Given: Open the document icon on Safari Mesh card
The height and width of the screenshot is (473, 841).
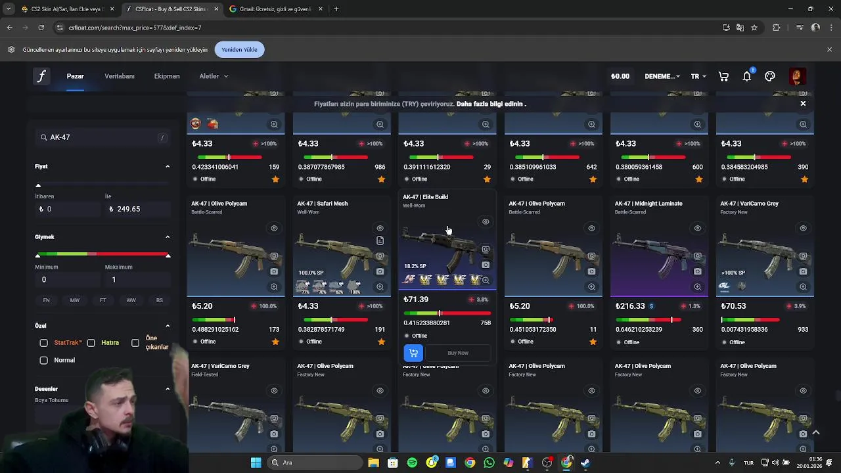Looking at the screenshot, I should 380,240.
